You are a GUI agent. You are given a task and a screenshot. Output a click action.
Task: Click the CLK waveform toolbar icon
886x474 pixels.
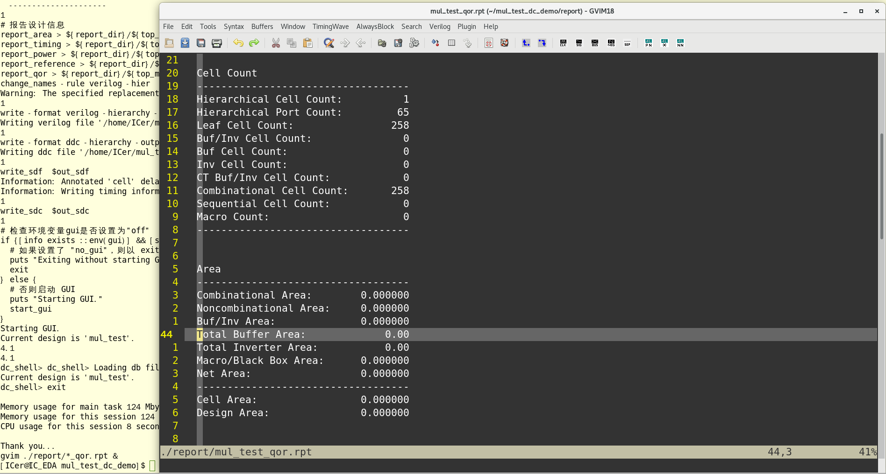(563, 43)
